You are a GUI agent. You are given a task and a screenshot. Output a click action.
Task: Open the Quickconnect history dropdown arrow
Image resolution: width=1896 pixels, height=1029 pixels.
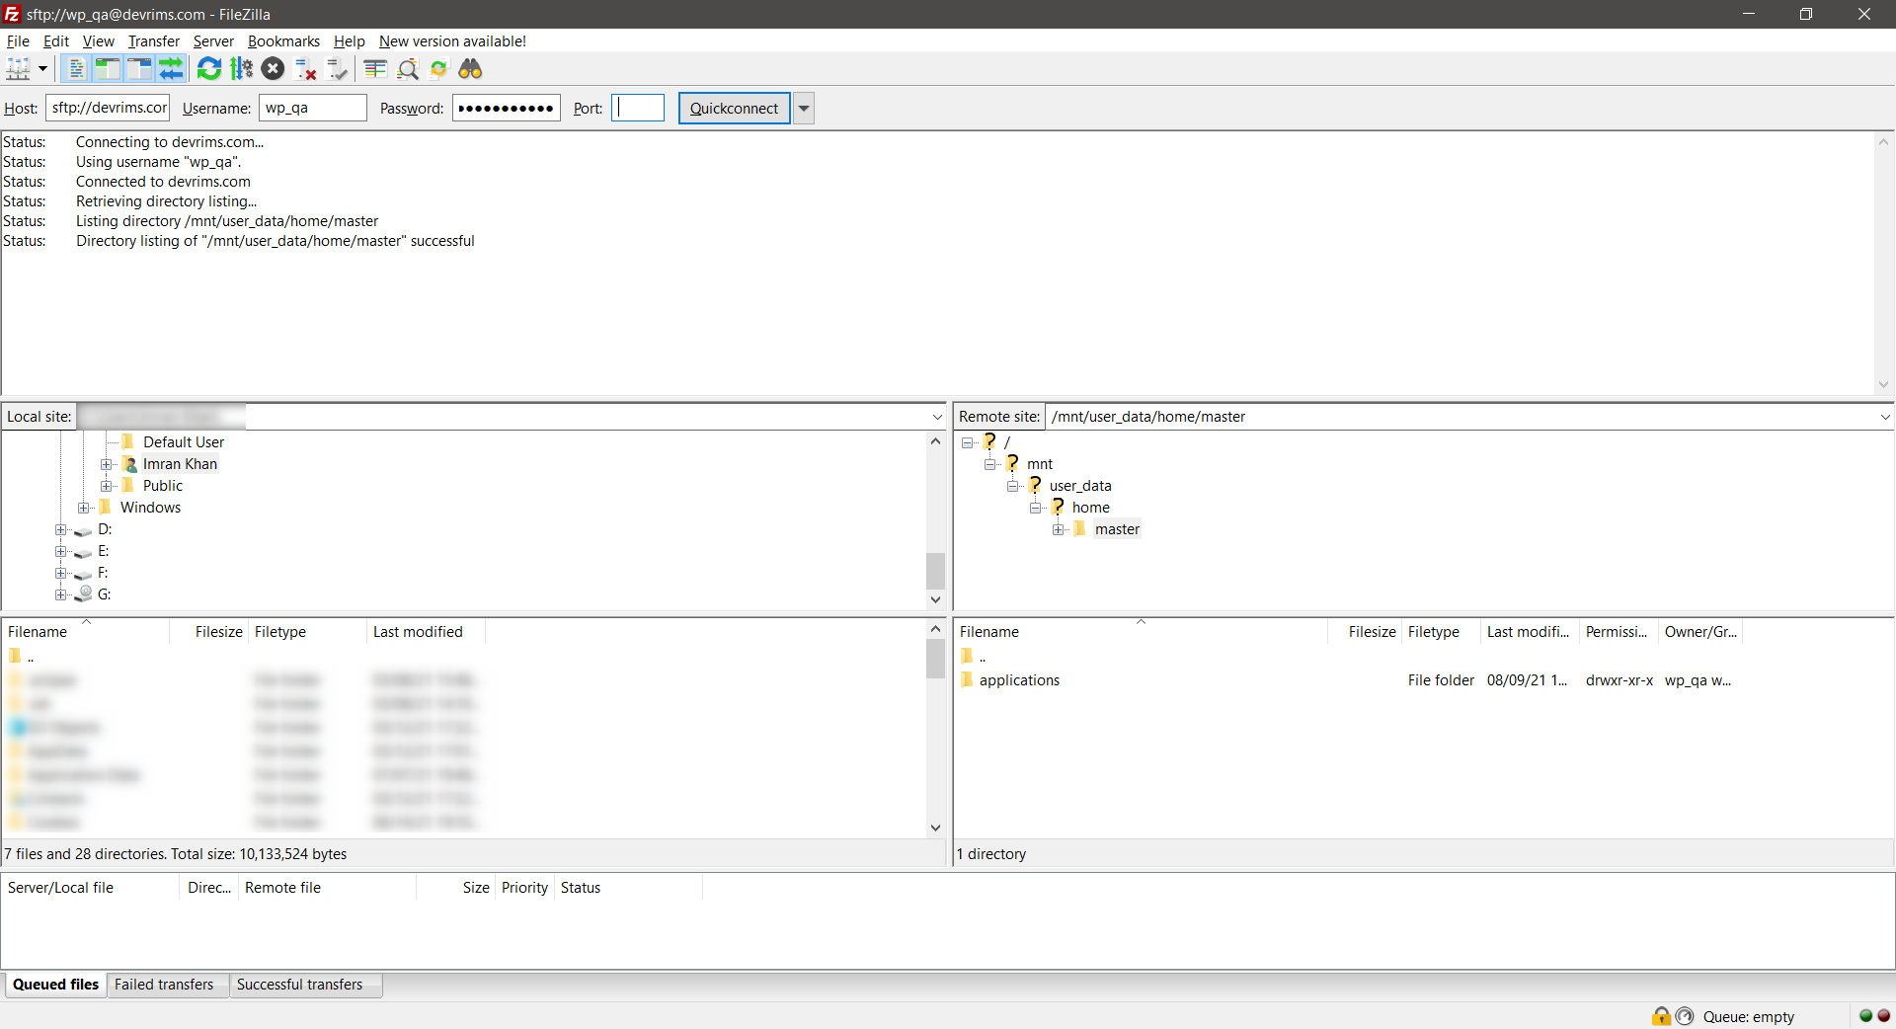coord(804,109)
